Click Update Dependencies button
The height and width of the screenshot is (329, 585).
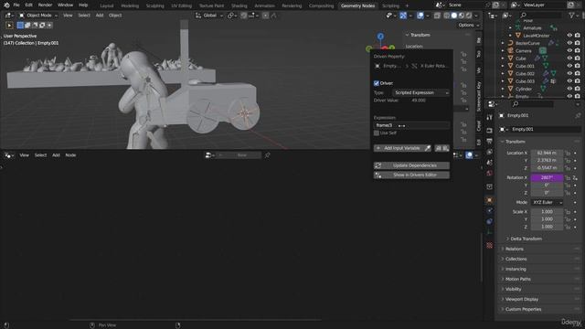(x=411, y=165)
